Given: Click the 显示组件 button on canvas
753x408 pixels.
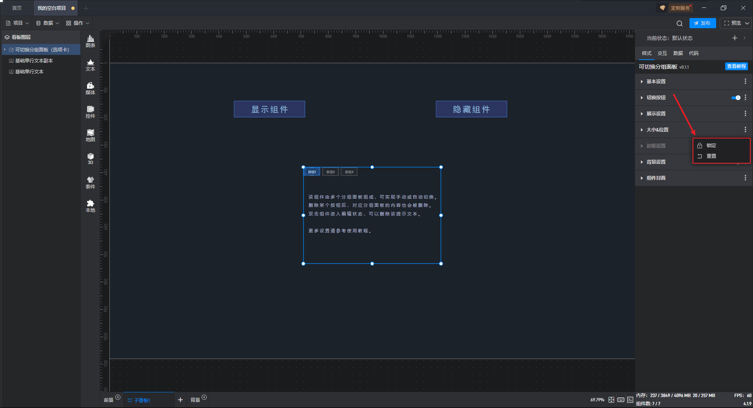Looking at the screenshot, I should (x=269, y=109).
